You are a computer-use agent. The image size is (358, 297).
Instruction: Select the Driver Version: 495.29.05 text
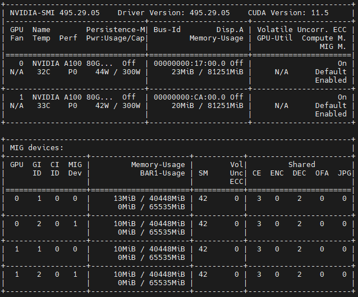pyautogui.click(x=174, y=13)
